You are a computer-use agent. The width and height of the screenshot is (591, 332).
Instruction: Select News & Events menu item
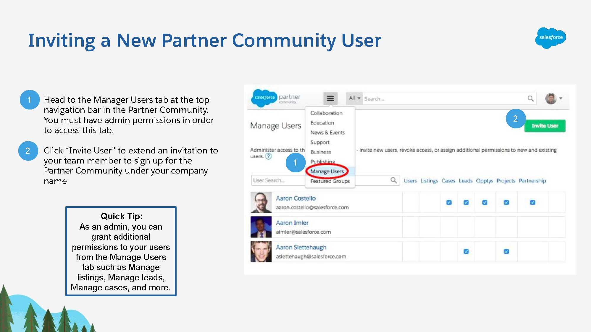(327, 133)
